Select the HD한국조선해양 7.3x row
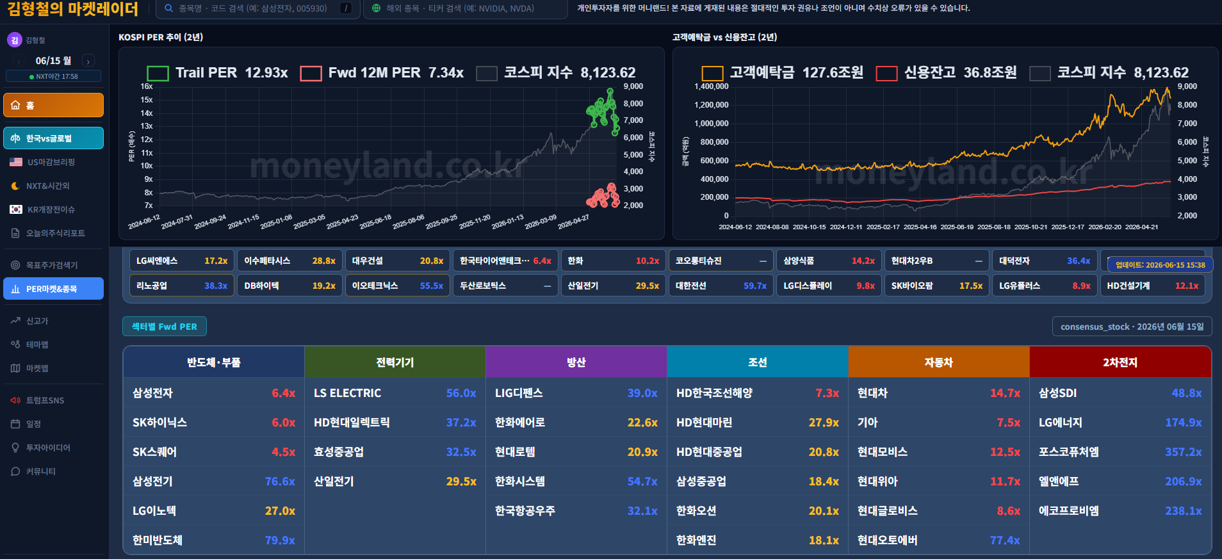The height and width of the screenshot is (559, 1222). point(758,393)
